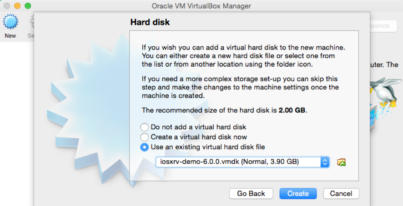Click the 'New' label under toolbar icon
The width and height of the screenshot is (403, 206).
10,36
